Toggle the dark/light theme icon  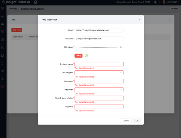point(156,2)
